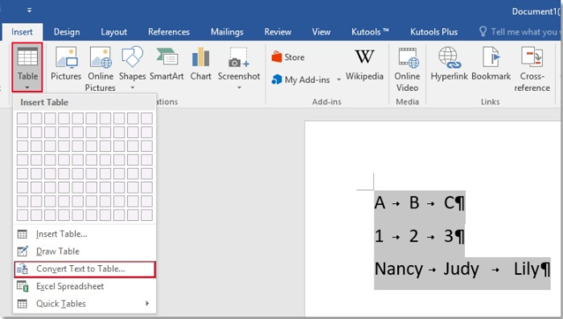Insert a Wikipedia reference
This screenshot has width=563, height=319.
coord(364,66)
